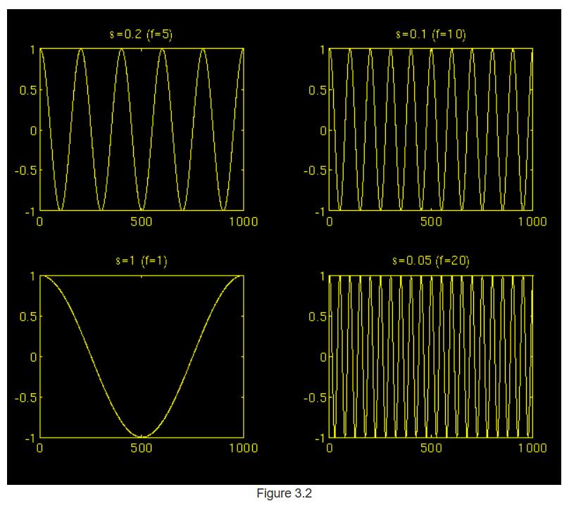Click y-axis label -0.5 in s=0.05 plot

pos(315,397)
